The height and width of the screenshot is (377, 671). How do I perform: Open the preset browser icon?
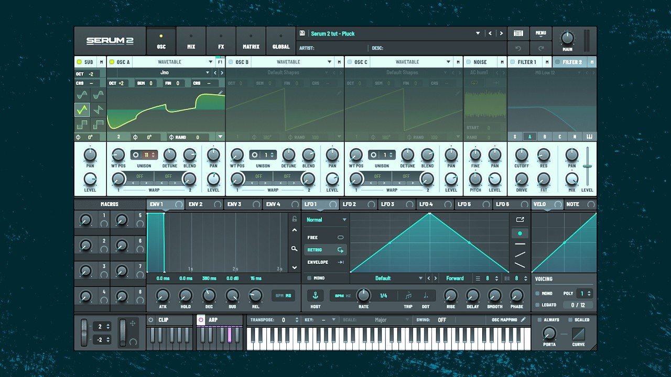[x=518, y=33]
